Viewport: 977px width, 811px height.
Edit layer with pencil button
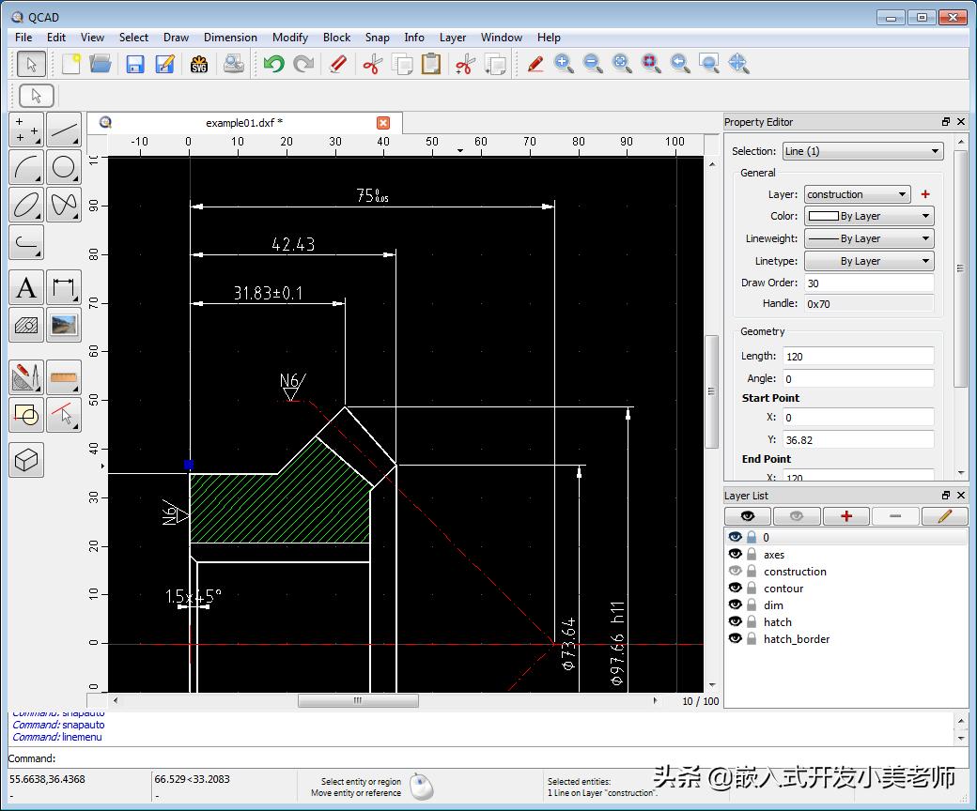coord(945,516)
